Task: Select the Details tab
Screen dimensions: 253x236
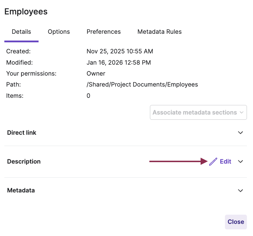Action: (x=21, y=31)
